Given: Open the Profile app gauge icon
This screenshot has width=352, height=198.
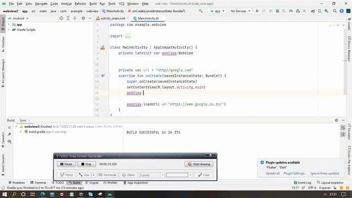Looking at the screenshot, I should coord(291,11).
